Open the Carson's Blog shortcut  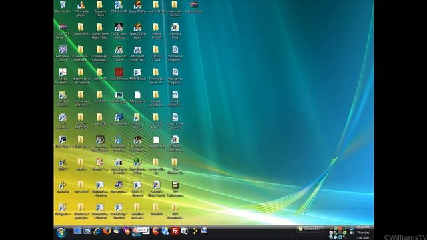click(175, 31)
